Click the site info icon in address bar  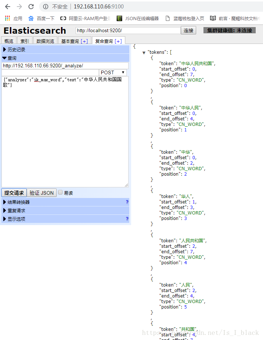coord(45,7)
